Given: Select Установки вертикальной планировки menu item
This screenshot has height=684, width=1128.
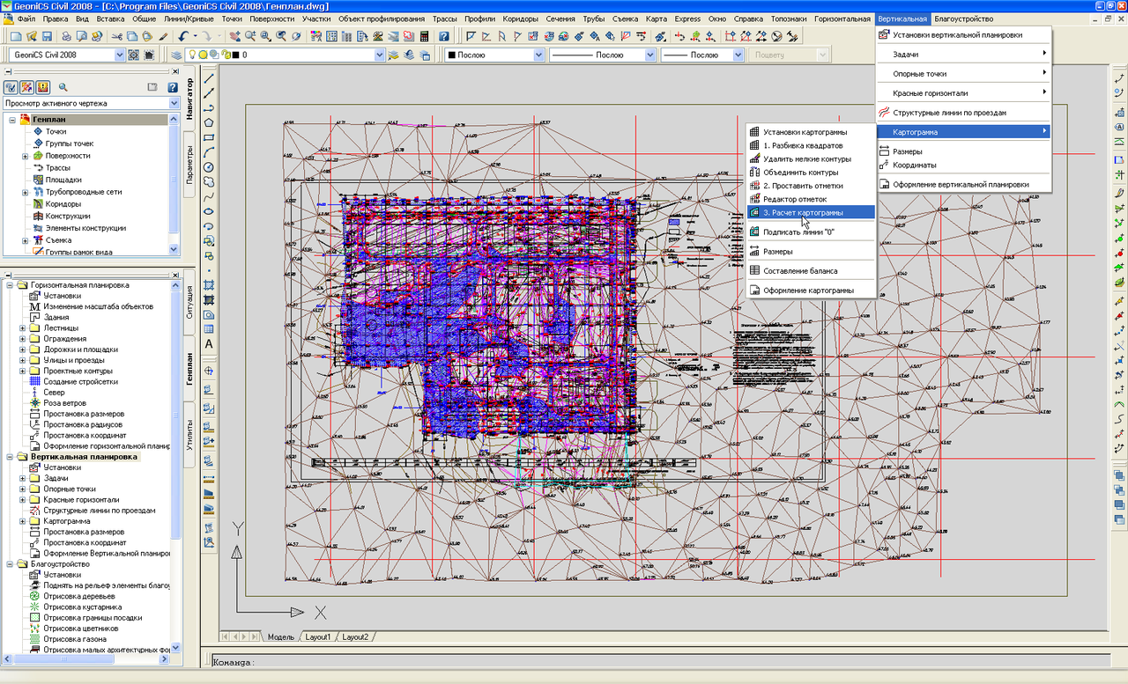Looking at the screenshot, I should (964, 35).
